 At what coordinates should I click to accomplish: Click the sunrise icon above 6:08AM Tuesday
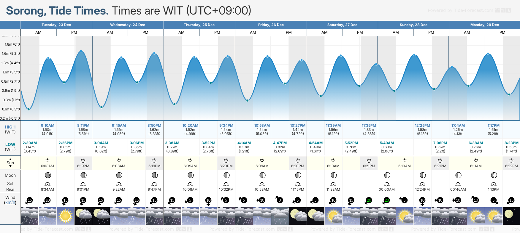47,160
